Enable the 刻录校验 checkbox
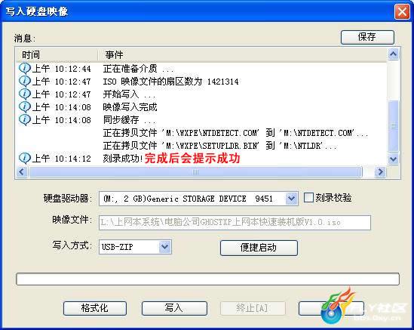The width and height of the screenshot is (414, 330). pos(308,198)
